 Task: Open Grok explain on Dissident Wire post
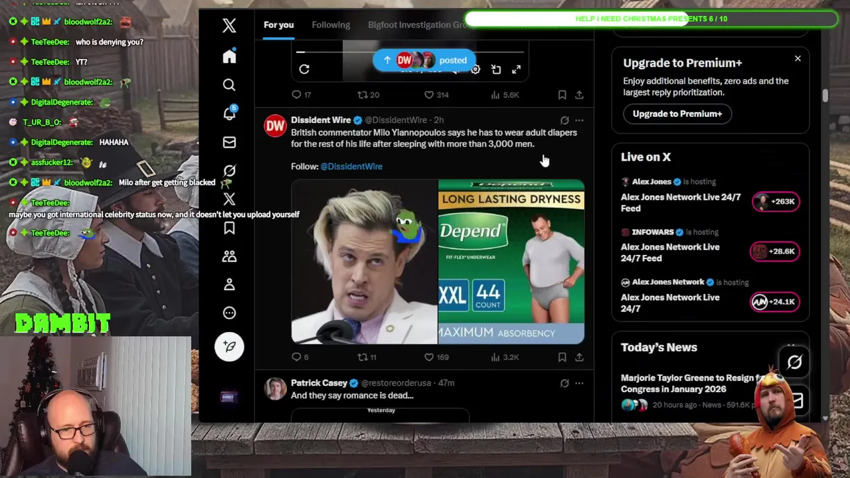(564, 120)
